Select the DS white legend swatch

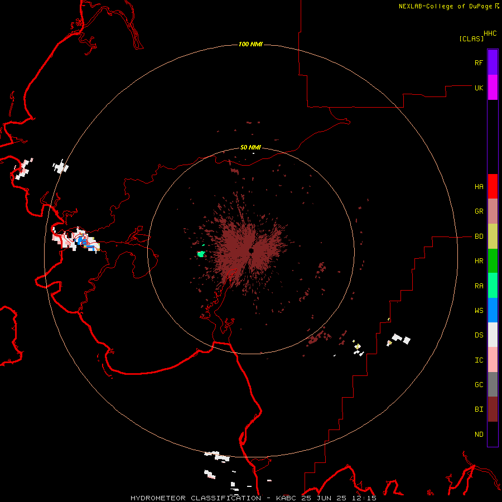click(x=493, y=335)
